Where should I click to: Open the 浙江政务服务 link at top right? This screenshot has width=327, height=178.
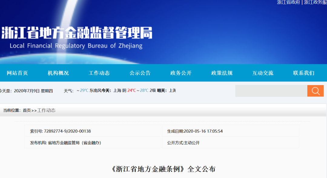point(315,2)
